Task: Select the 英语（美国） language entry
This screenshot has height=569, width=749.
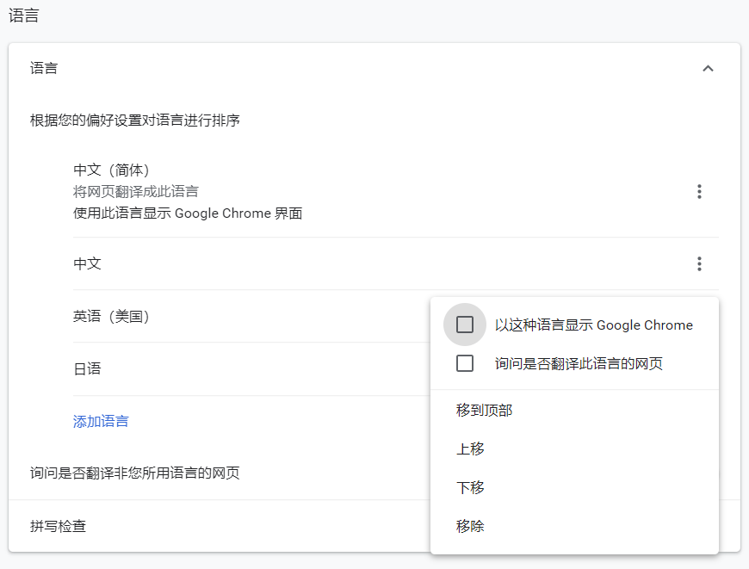Action: (112, 317)
